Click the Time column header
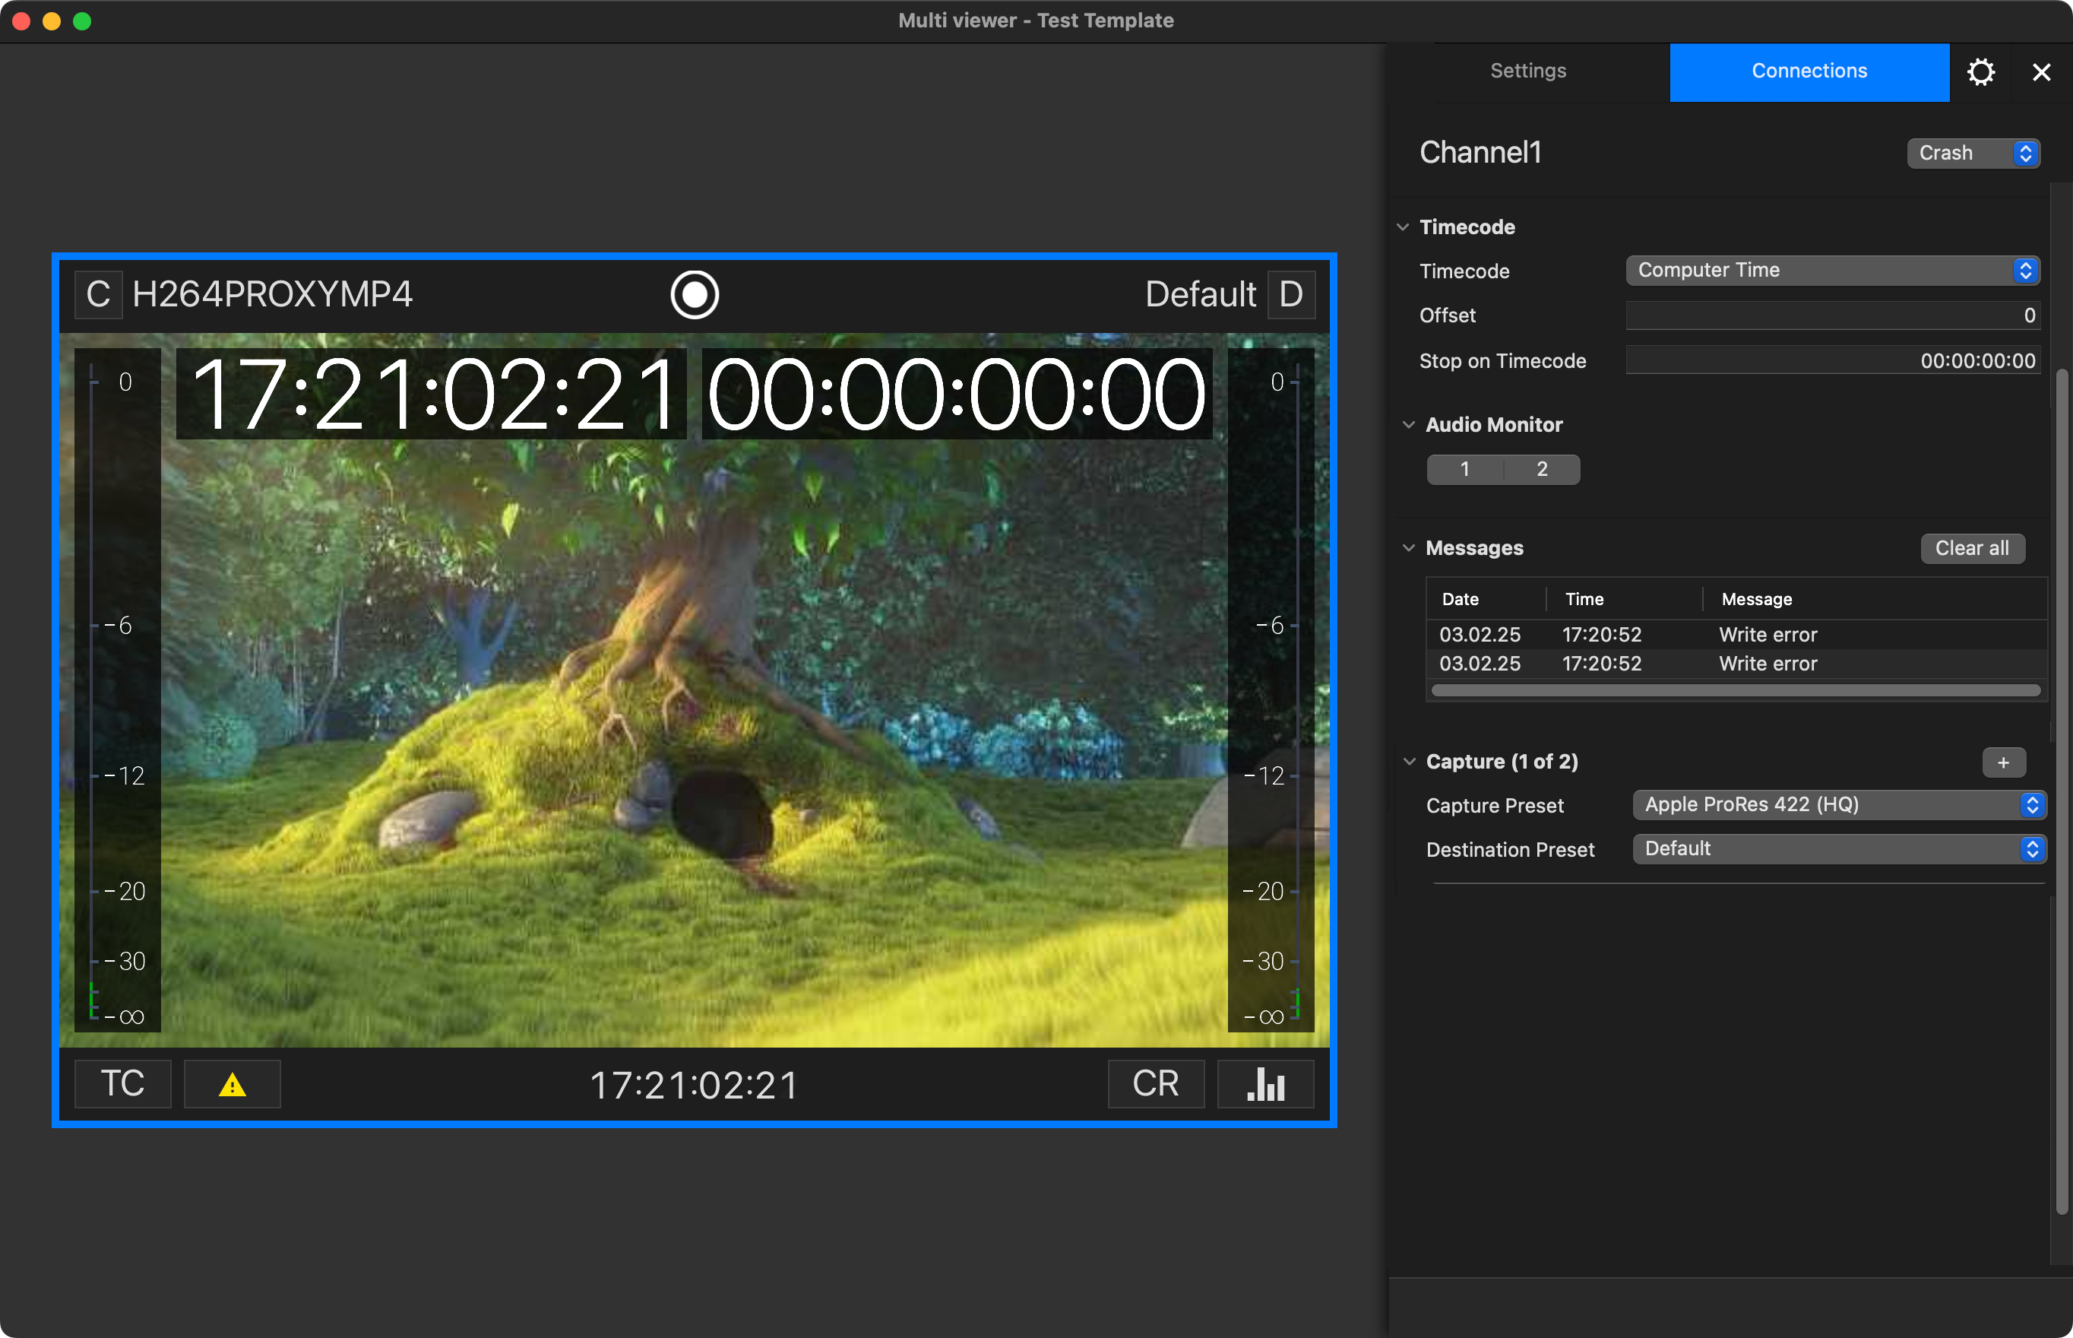The height and width of the screenshot is (1338, 2073). (1624, 600)
